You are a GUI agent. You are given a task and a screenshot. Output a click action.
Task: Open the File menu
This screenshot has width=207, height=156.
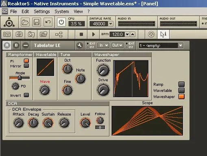click(x=13, y=11)
